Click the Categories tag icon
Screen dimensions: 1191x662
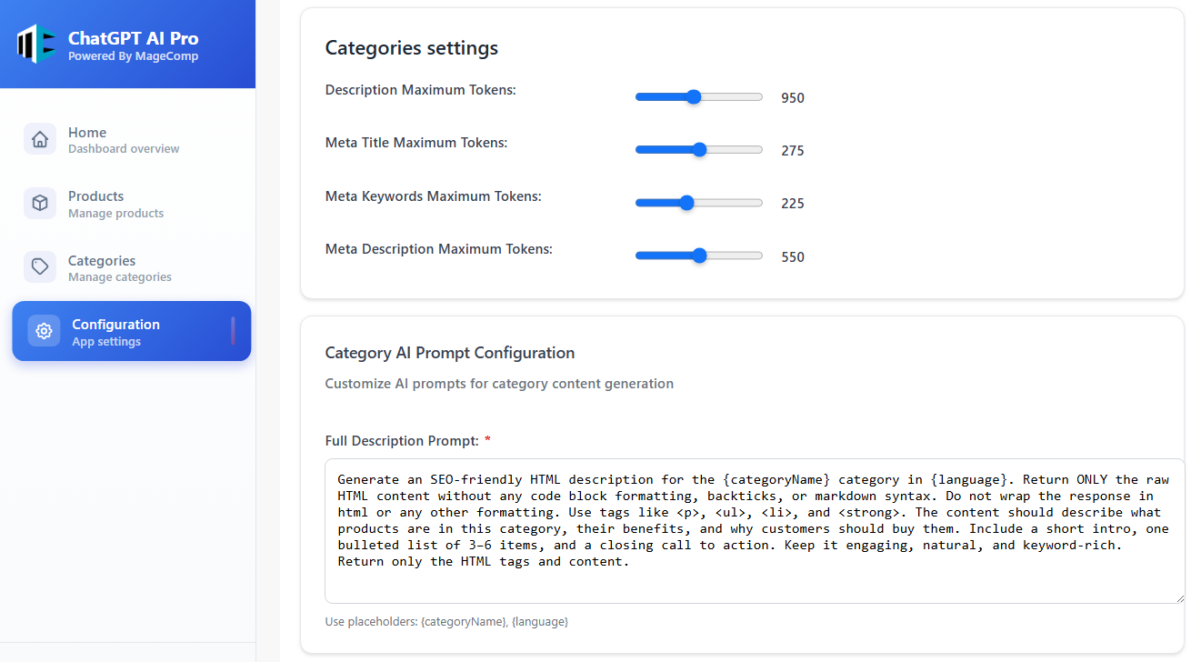pos(40,266)
